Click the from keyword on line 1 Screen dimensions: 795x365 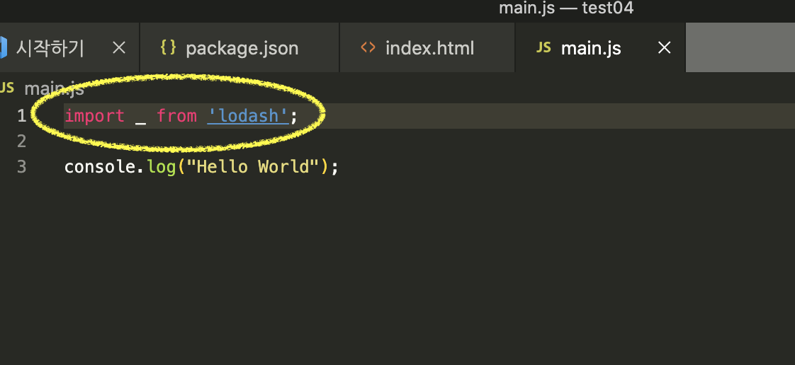coord(176,116)
